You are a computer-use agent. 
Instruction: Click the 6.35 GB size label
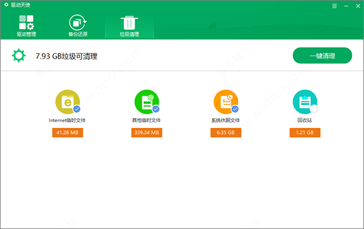(x=226, y=133)
